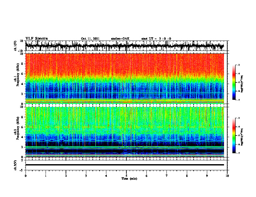Click the date "Oct. 11, 2021" in the header

pyautogui.click(x=90, y=39)
